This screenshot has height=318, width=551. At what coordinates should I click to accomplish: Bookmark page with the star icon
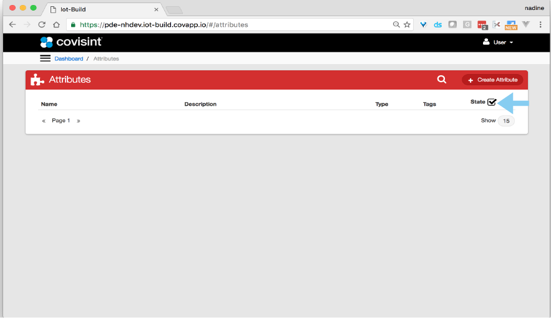407,25
